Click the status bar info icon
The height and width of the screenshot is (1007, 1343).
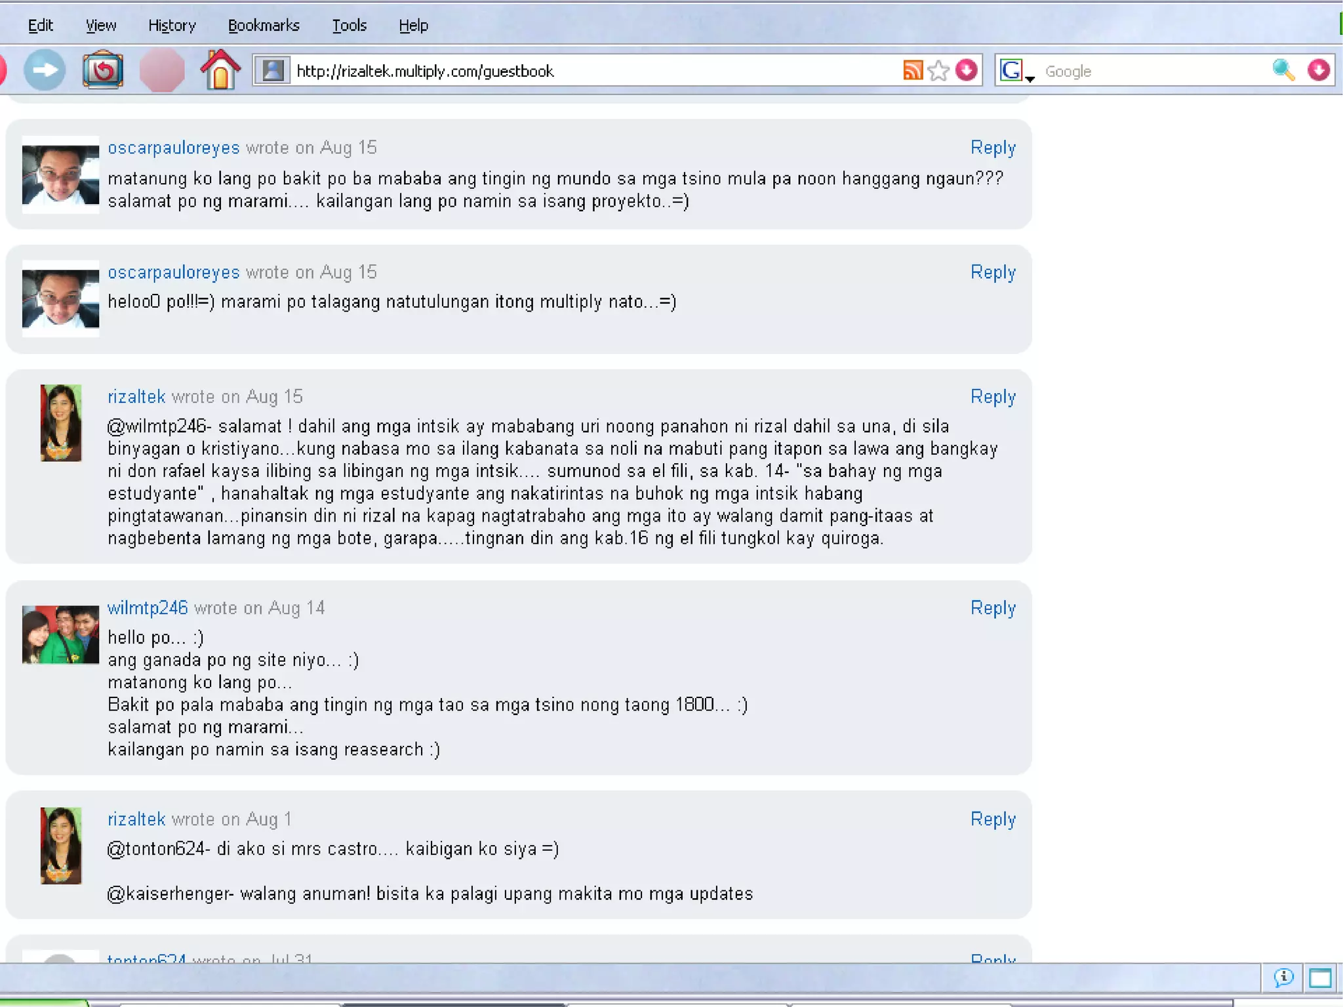point(1283,978)
